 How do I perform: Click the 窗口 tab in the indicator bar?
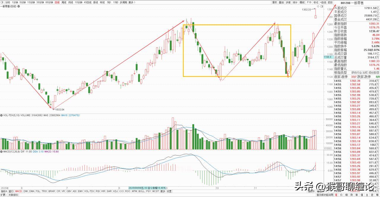point(11,191)
